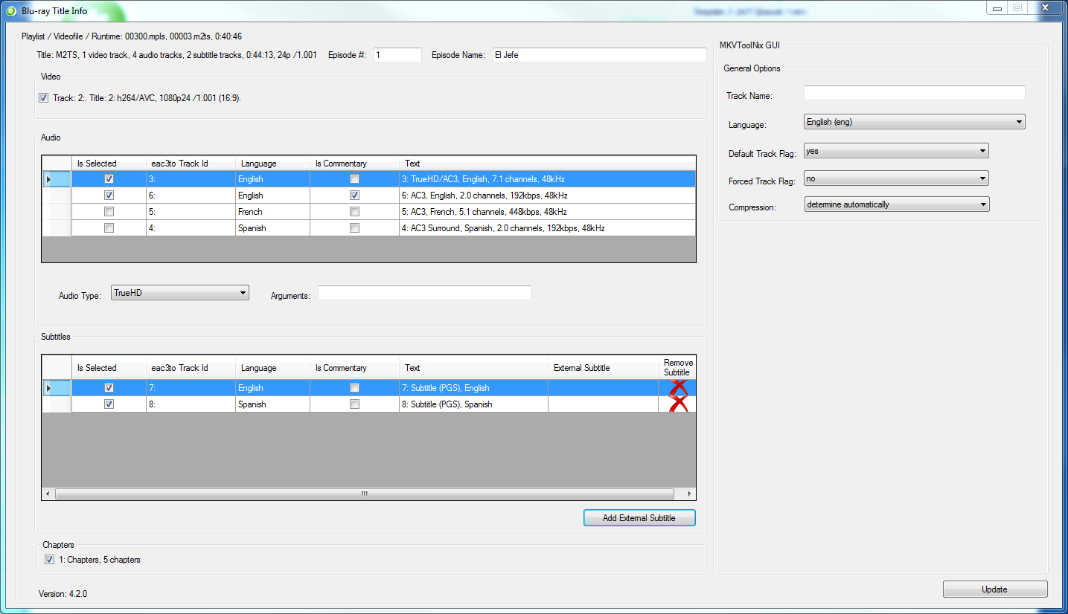Click the row header of Spanish audio track 4
The height and width of the screenshot is (614, 1068).
(57, 228)
